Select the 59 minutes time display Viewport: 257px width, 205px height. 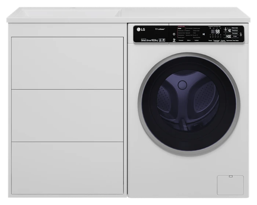[x=218, y=32]
